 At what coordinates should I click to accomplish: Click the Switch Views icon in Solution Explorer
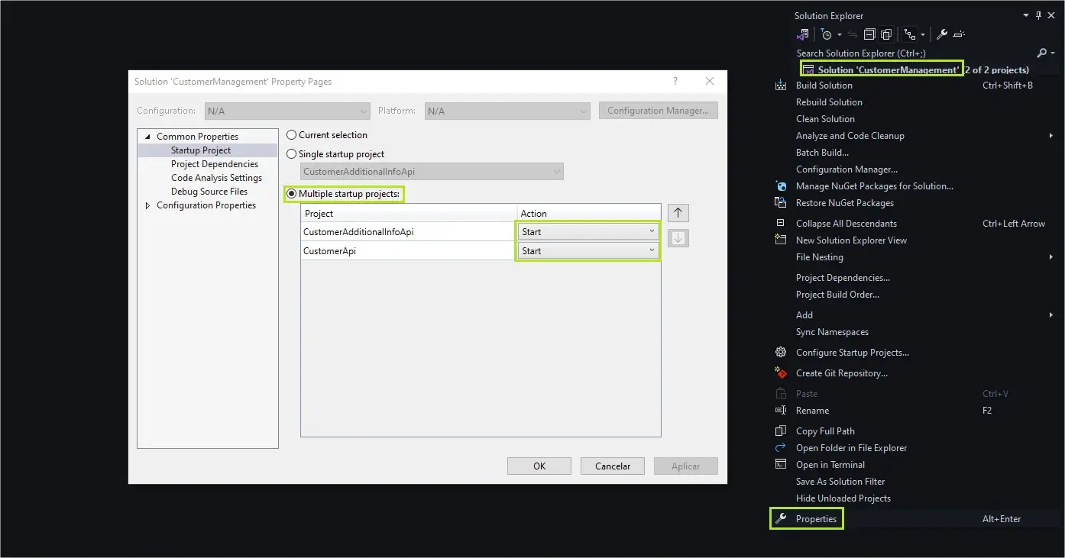click(x=802, y=34)
